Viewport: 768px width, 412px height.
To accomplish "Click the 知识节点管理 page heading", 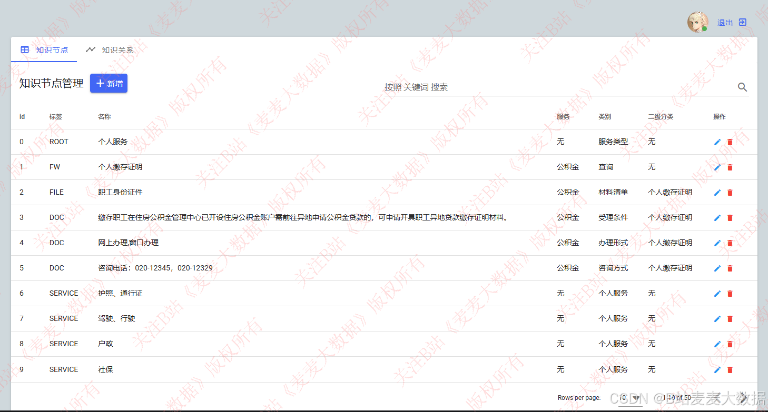I will [x=51, y=83].
